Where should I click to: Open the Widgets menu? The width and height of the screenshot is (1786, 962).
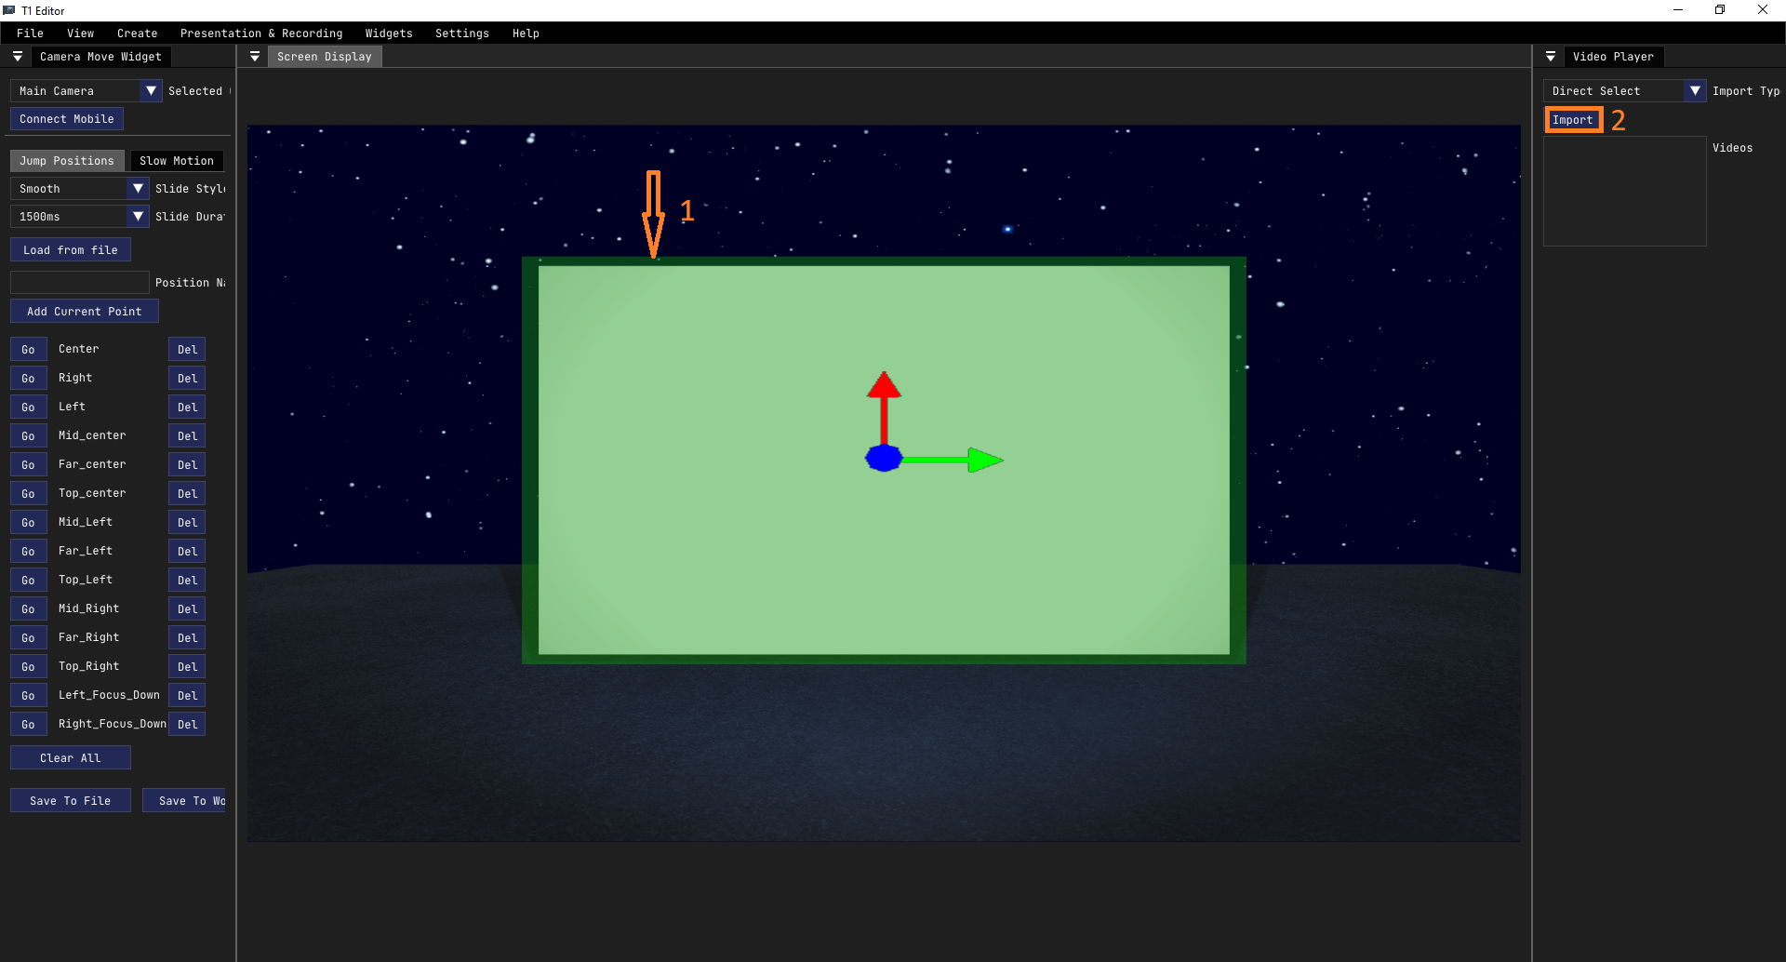click(x=389, y=33)
